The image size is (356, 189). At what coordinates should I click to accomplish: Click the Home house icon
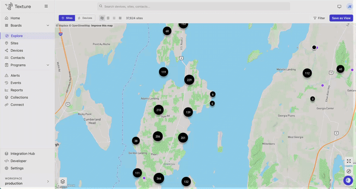point(7,18)
